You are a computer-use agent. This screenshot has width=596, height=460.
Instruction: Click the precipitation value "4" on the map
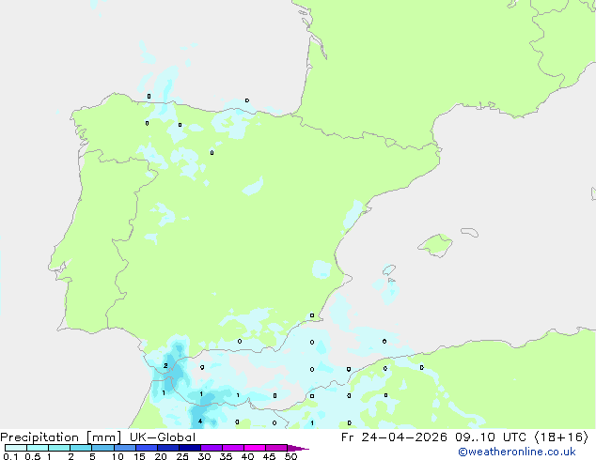pyautogui.click(x=200, y=422)
